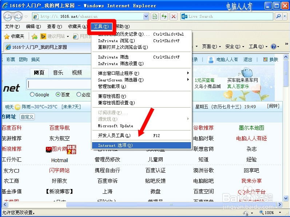Click the compatibility view icon beside address bar

(155, 16)
